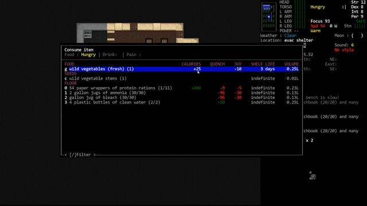Viewport: 367px width, 206px height.
Task: Click the No style martial arts label
Action: pos(344,50)
